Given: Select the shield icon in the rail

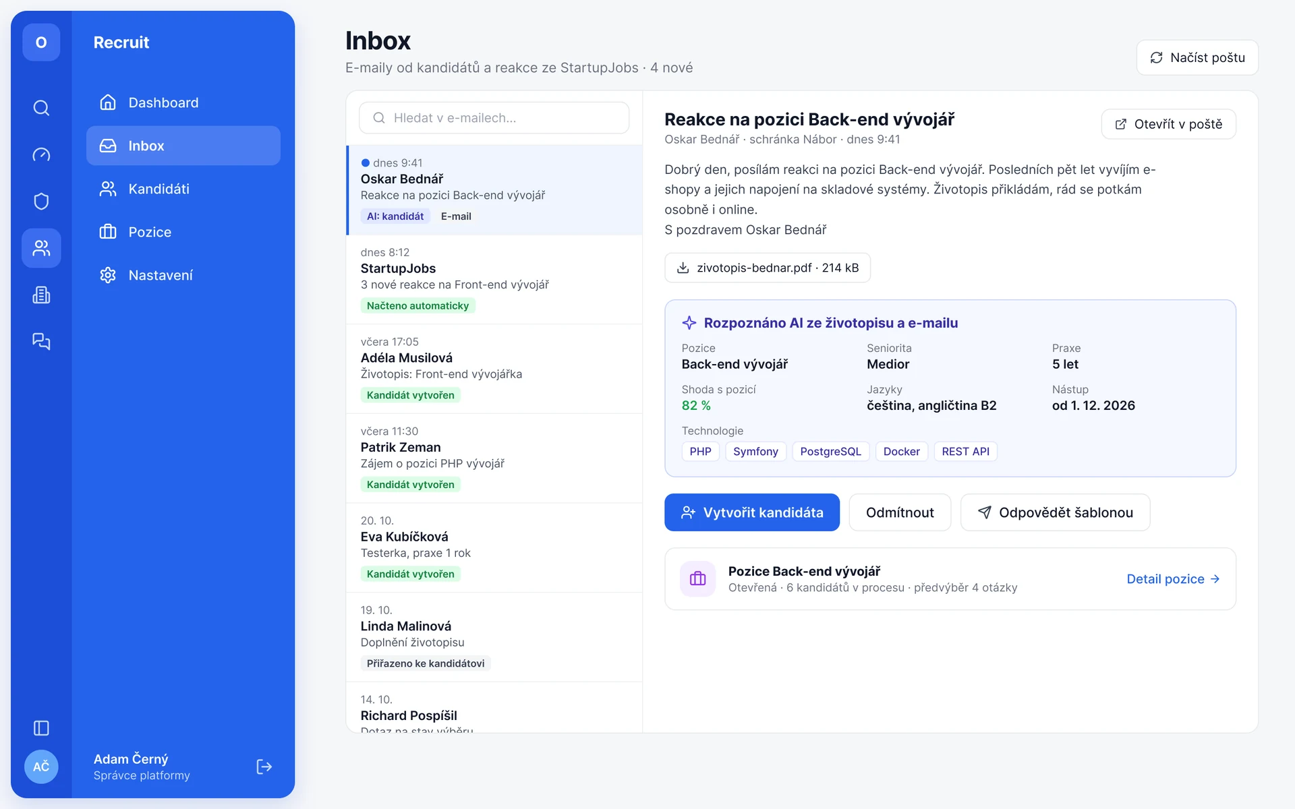Looking at the screenshot, I should coord(41,202).
